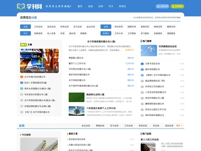201x151 pixels.
Task: Select the blue 实用文 category button
Action: (106, 33)
